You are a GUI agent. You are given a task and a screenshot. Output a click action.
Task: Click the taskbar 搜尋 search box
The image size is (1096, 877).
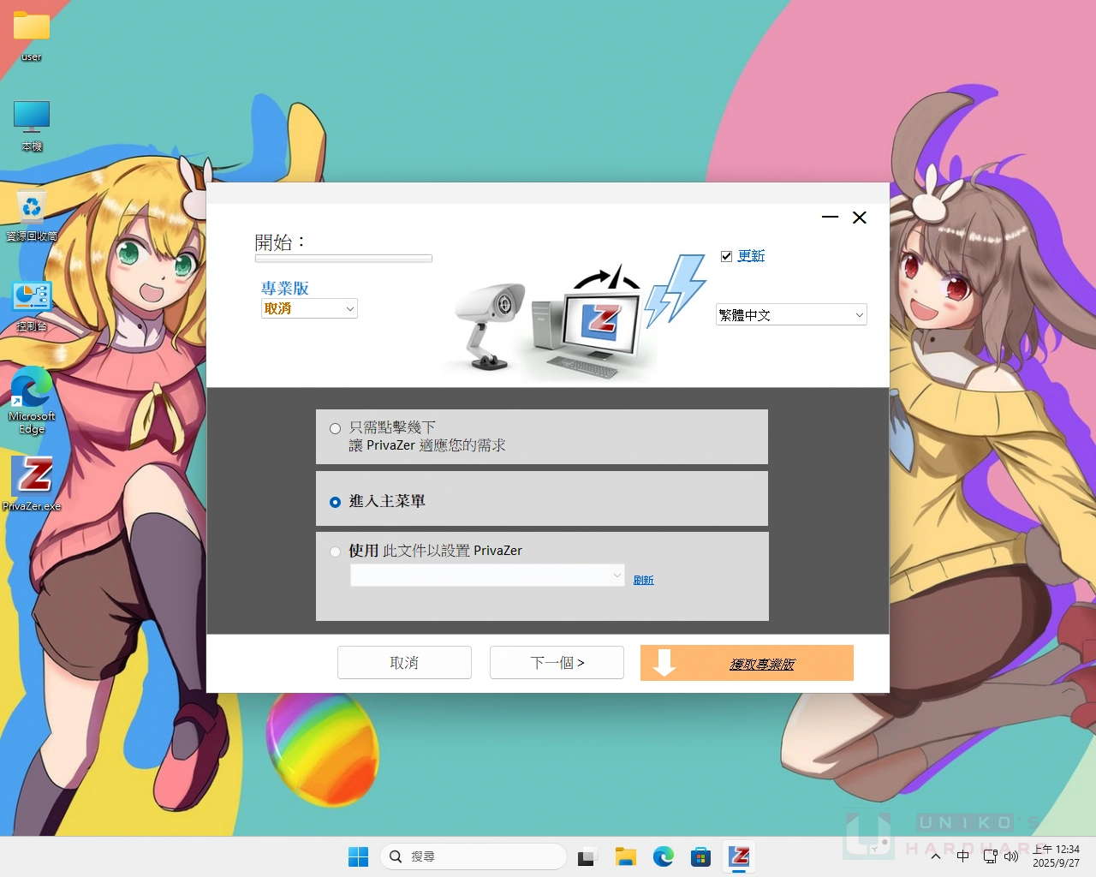[x=474, y=856]
